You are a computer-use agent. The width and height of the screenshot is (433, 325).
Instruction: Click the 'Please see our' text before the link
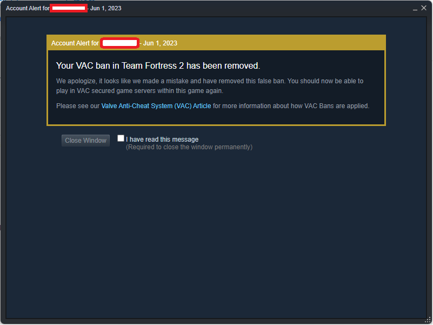click(x=78, y=106)
